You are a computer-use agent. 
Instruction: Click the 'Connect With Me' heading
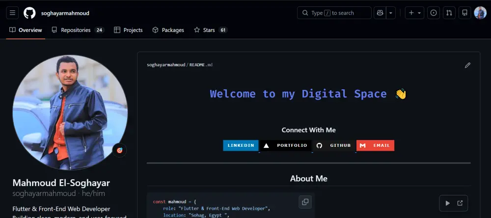point(308,130)
